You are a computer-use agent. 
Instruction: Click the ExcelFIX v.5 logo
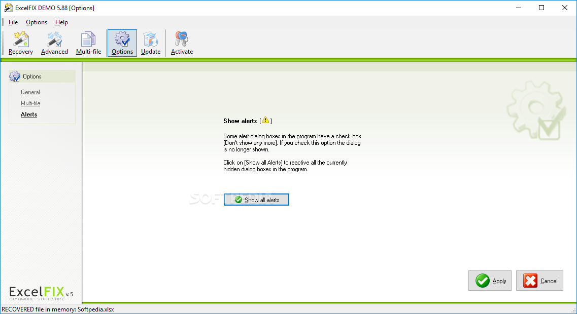pyautogui.click(x=41, y=293)
